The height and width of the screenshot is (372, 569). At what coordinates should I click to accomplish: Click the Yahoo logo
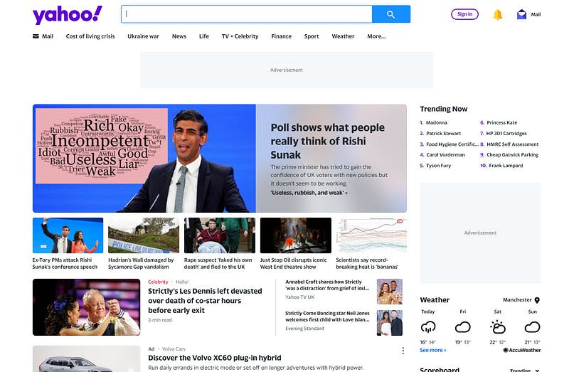point(67,15)
